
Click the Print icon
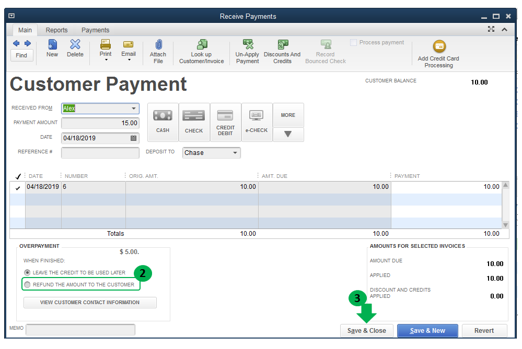[x=106, y=44]
